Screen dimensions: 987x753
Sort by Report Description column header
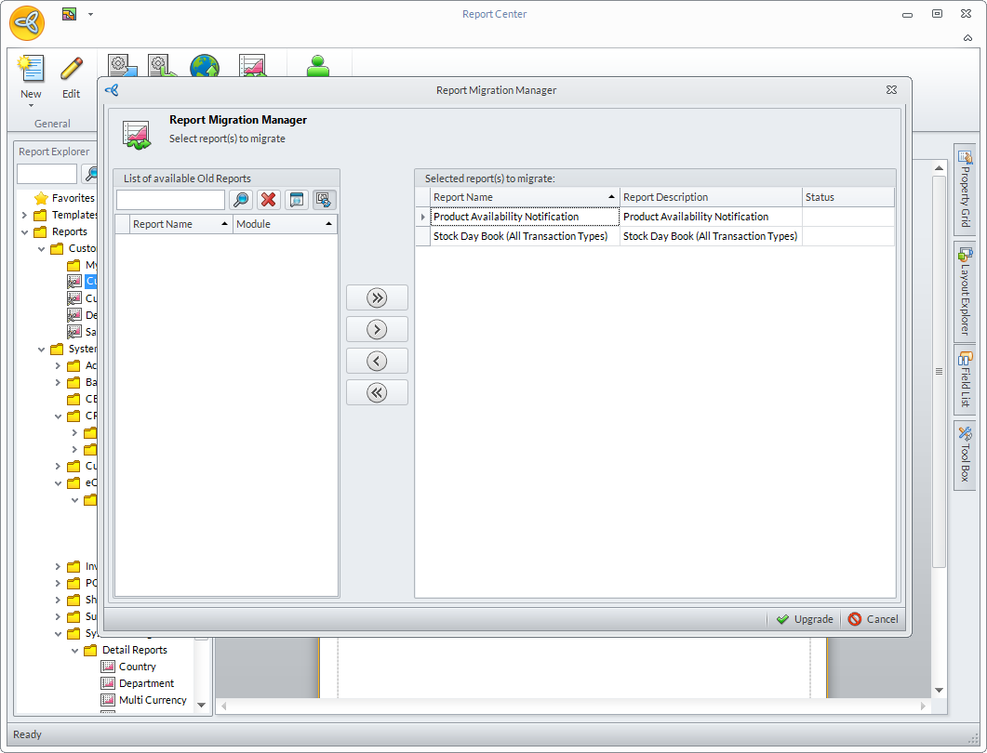(x=711, y=197)
